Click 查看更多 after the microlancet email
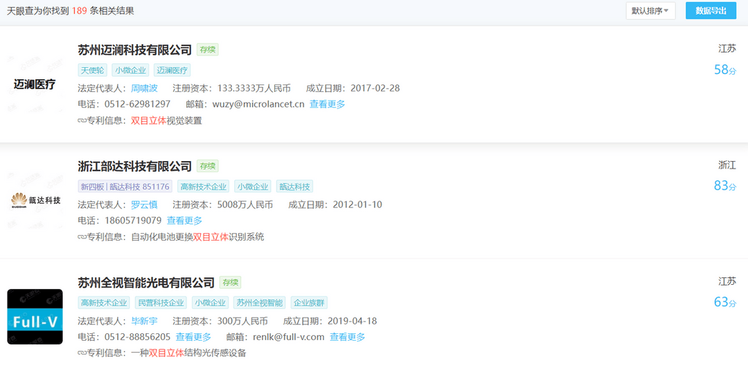 tap(327, 104)
